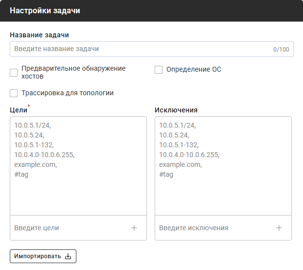Click the 0/100 character counter
303x270 pixels.
point(281,50)
